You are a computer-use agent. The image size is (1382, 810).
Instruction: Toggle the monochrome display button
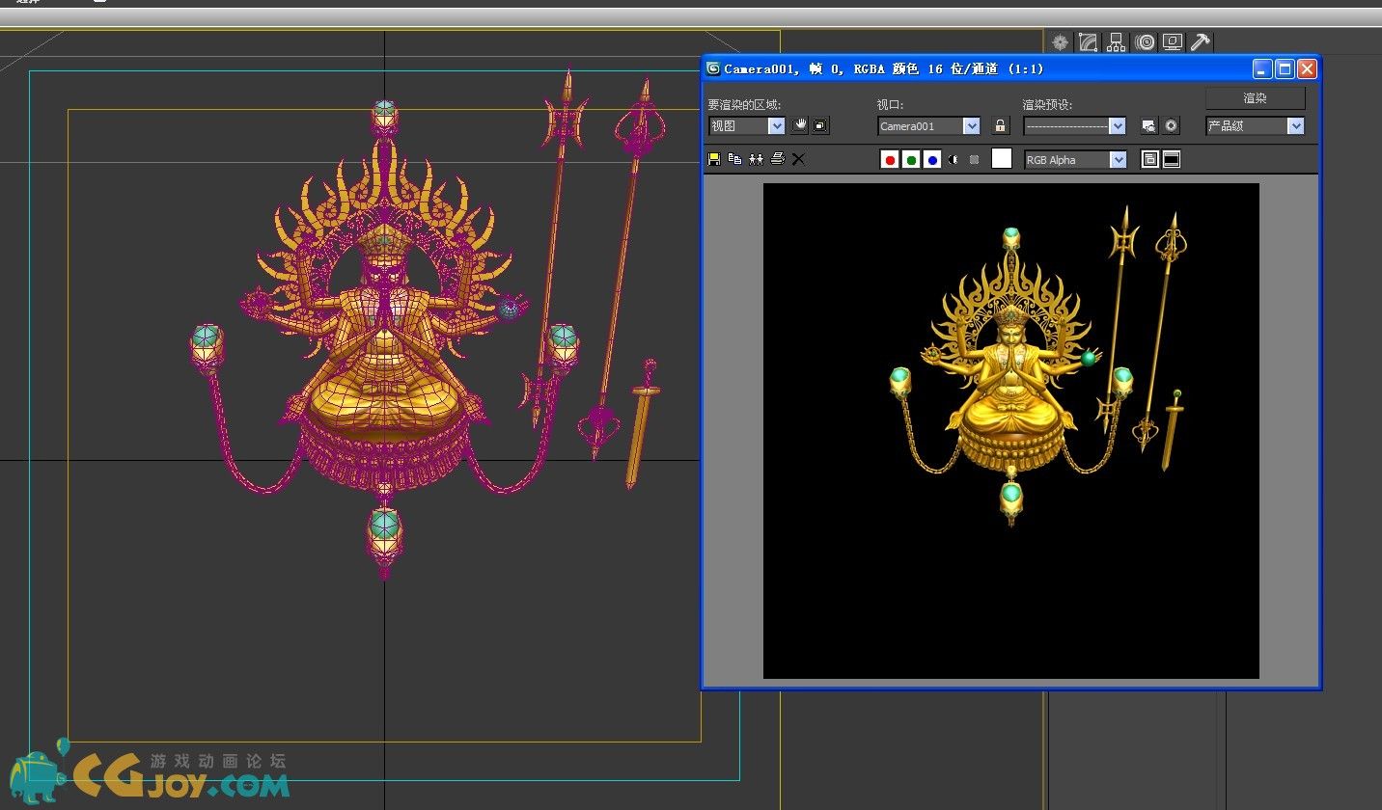click(974, 159)
